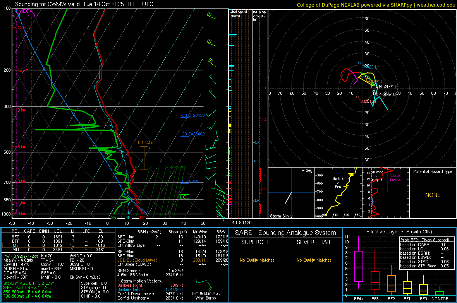Click the 'PW = 0.92in' value
The width and height of the screenshot is (457, 303).
click(21, 256)
